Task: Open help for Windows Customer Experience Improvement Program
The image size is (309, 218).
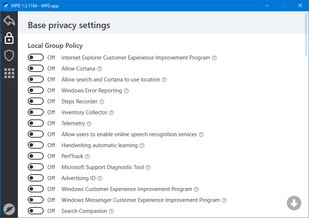Action: click(196, 190)
